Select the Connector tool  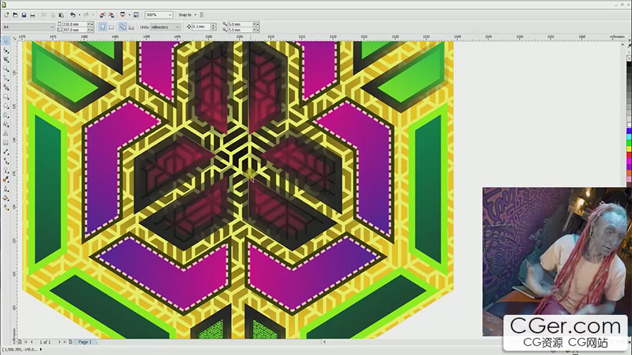point(6,161)
